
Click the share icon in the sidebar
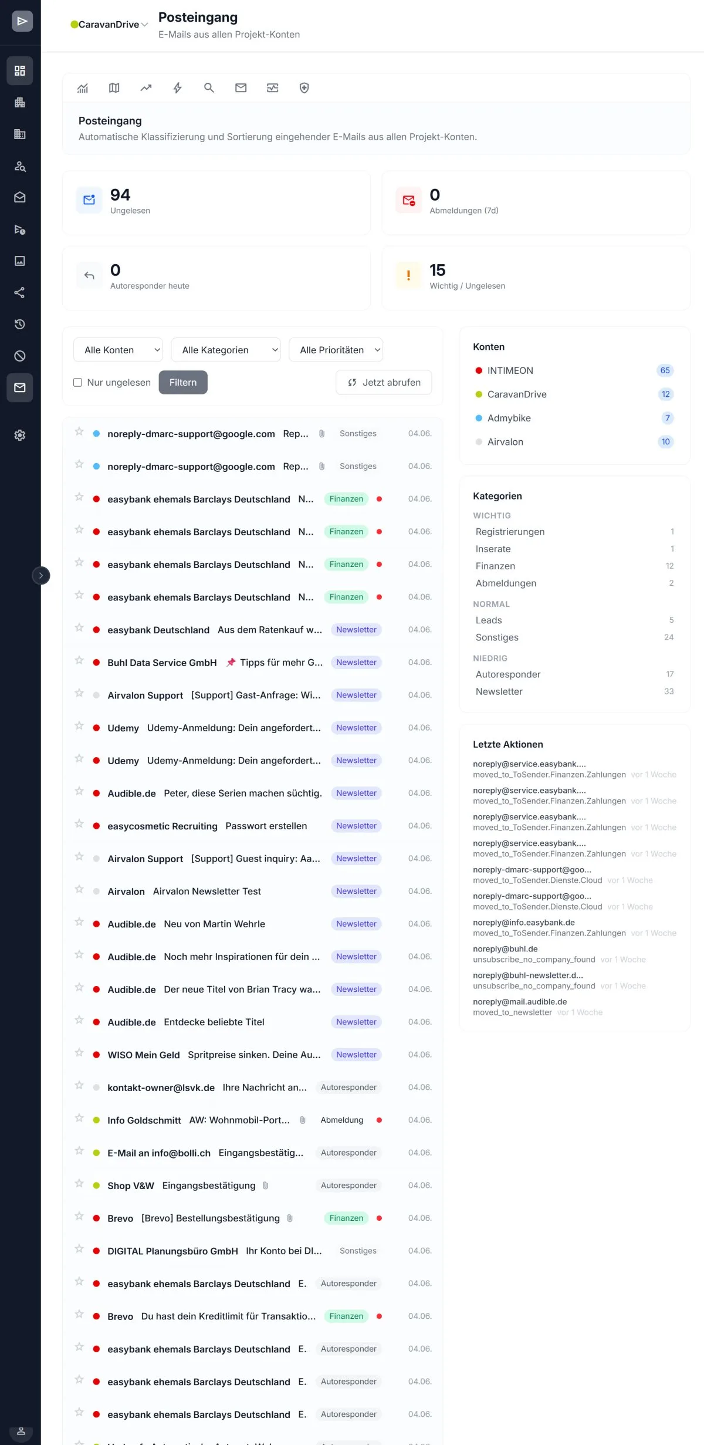coord(20,292)
